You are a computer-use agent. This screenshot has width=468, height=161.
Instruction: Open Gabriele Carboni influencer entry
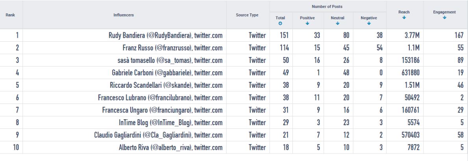(x=167, y=73)
